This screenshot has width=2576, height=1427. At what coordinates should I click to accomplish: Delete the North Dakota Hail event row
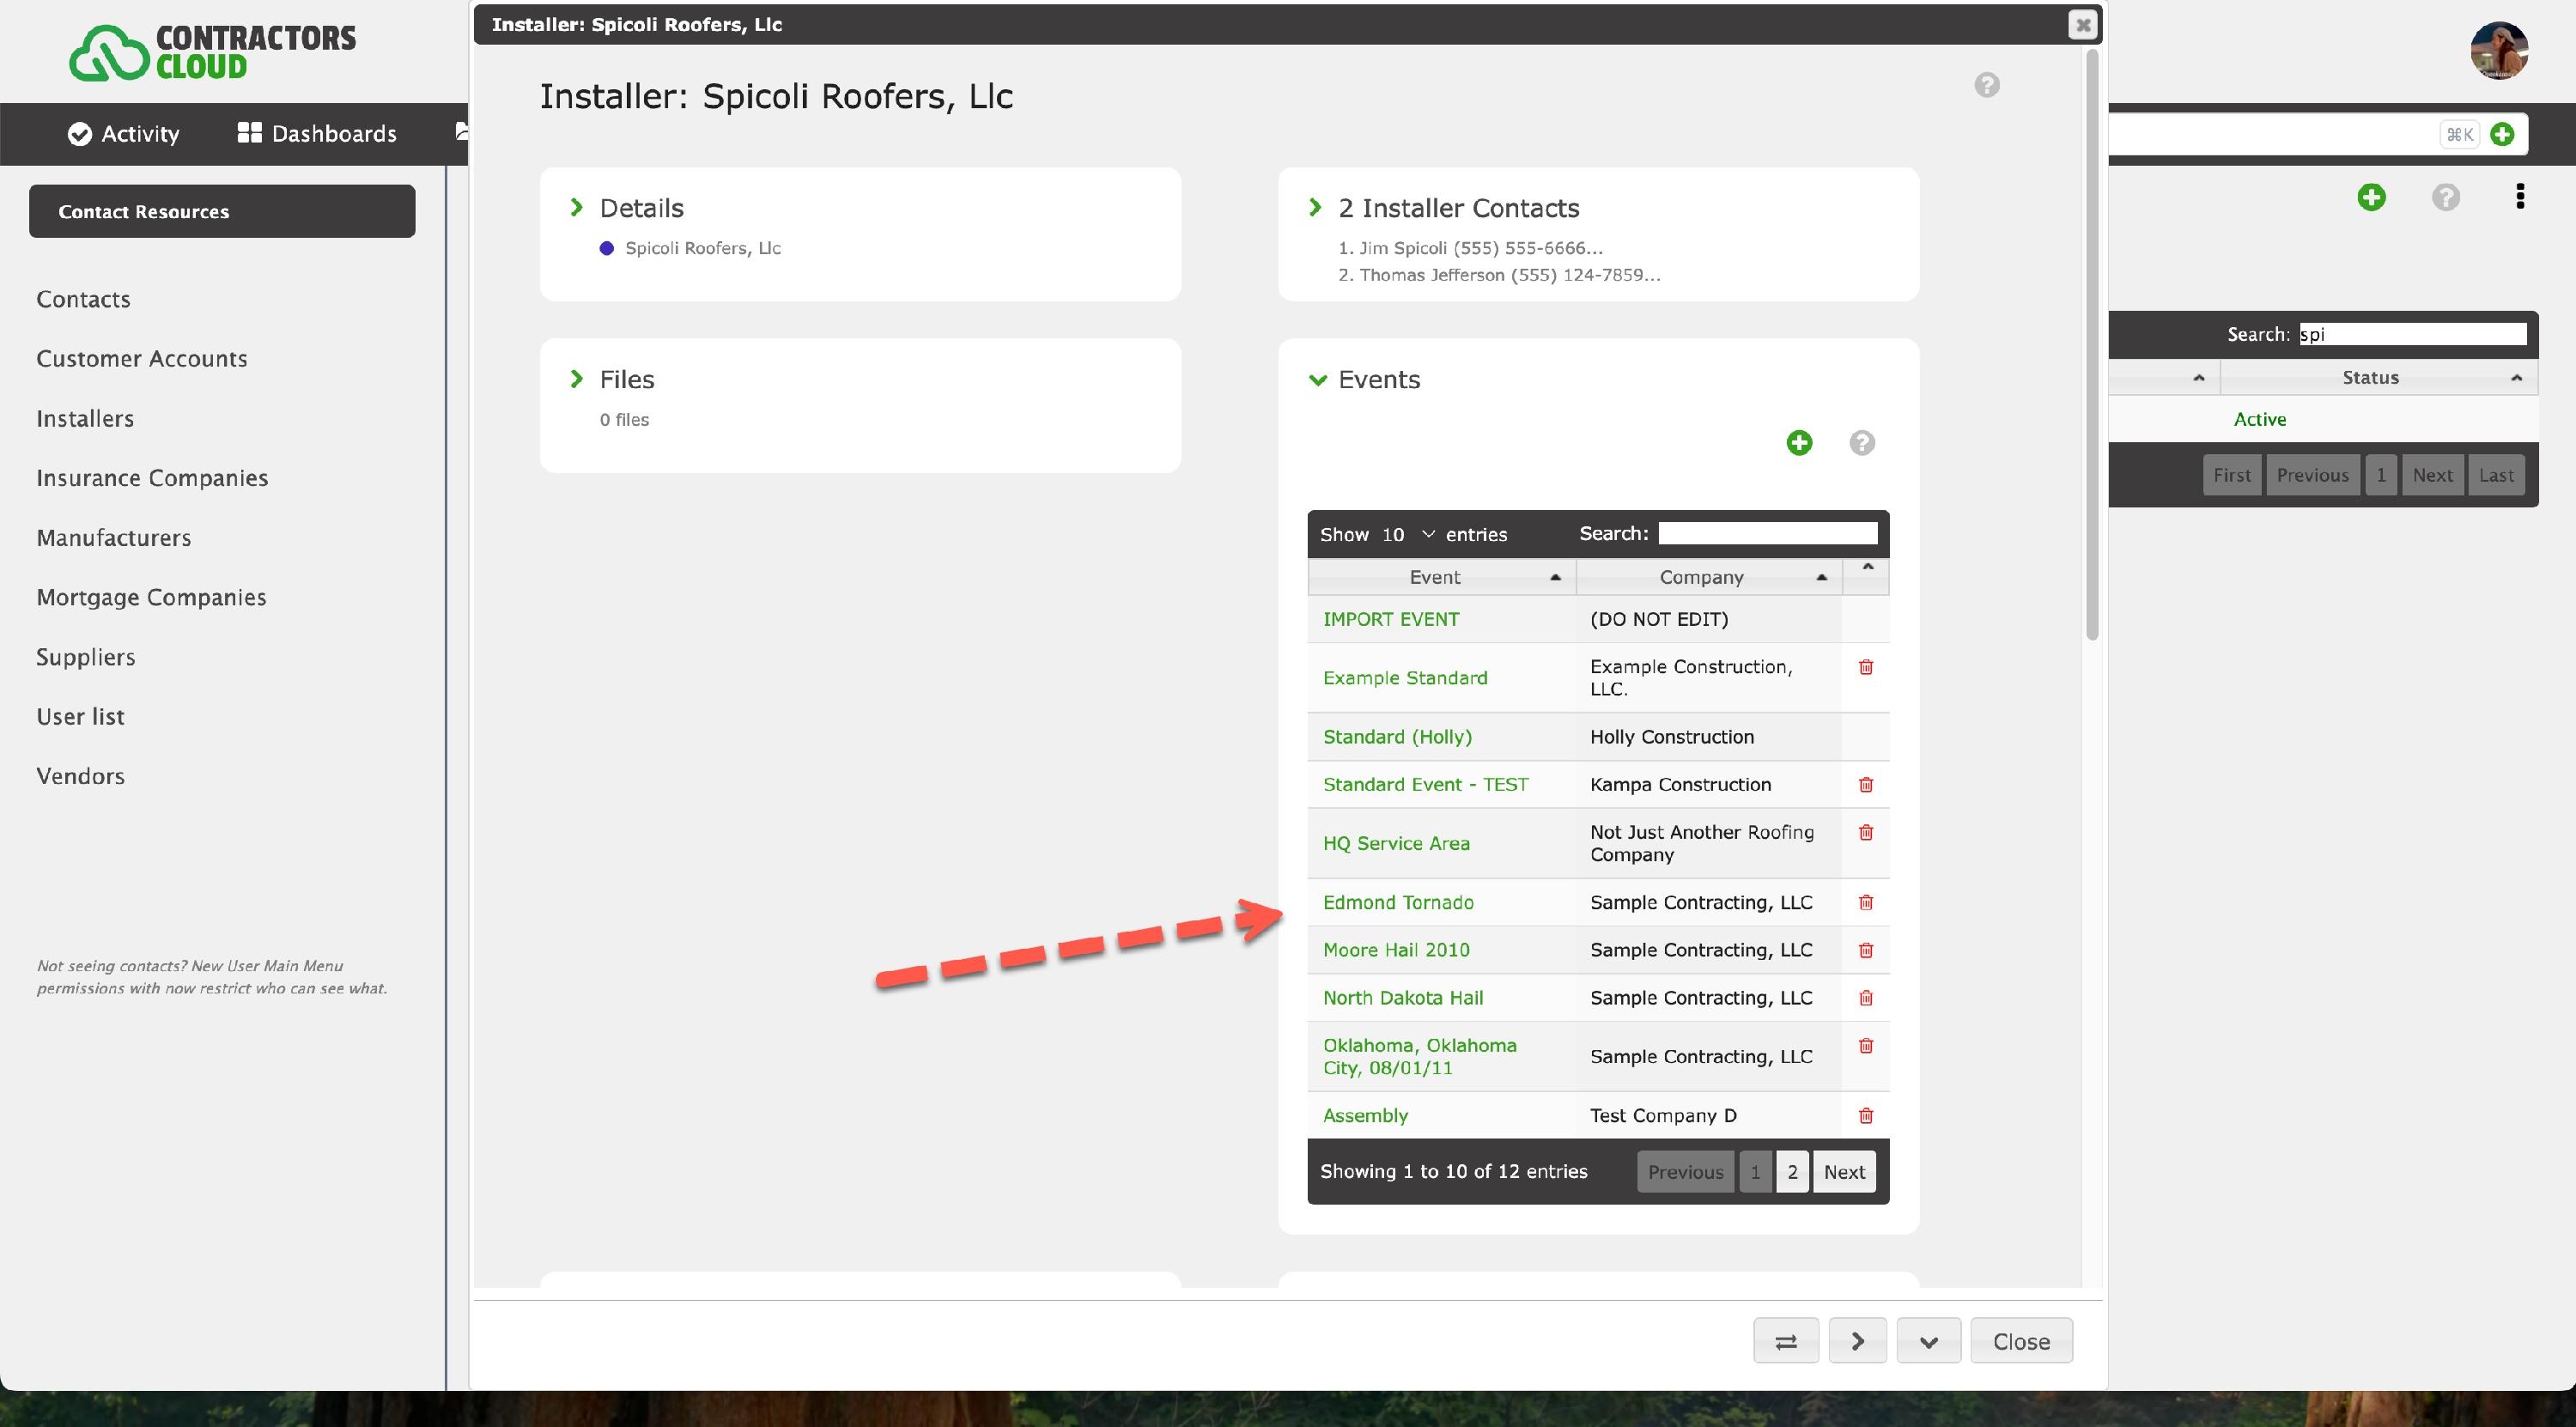[x=1866, y=998]
